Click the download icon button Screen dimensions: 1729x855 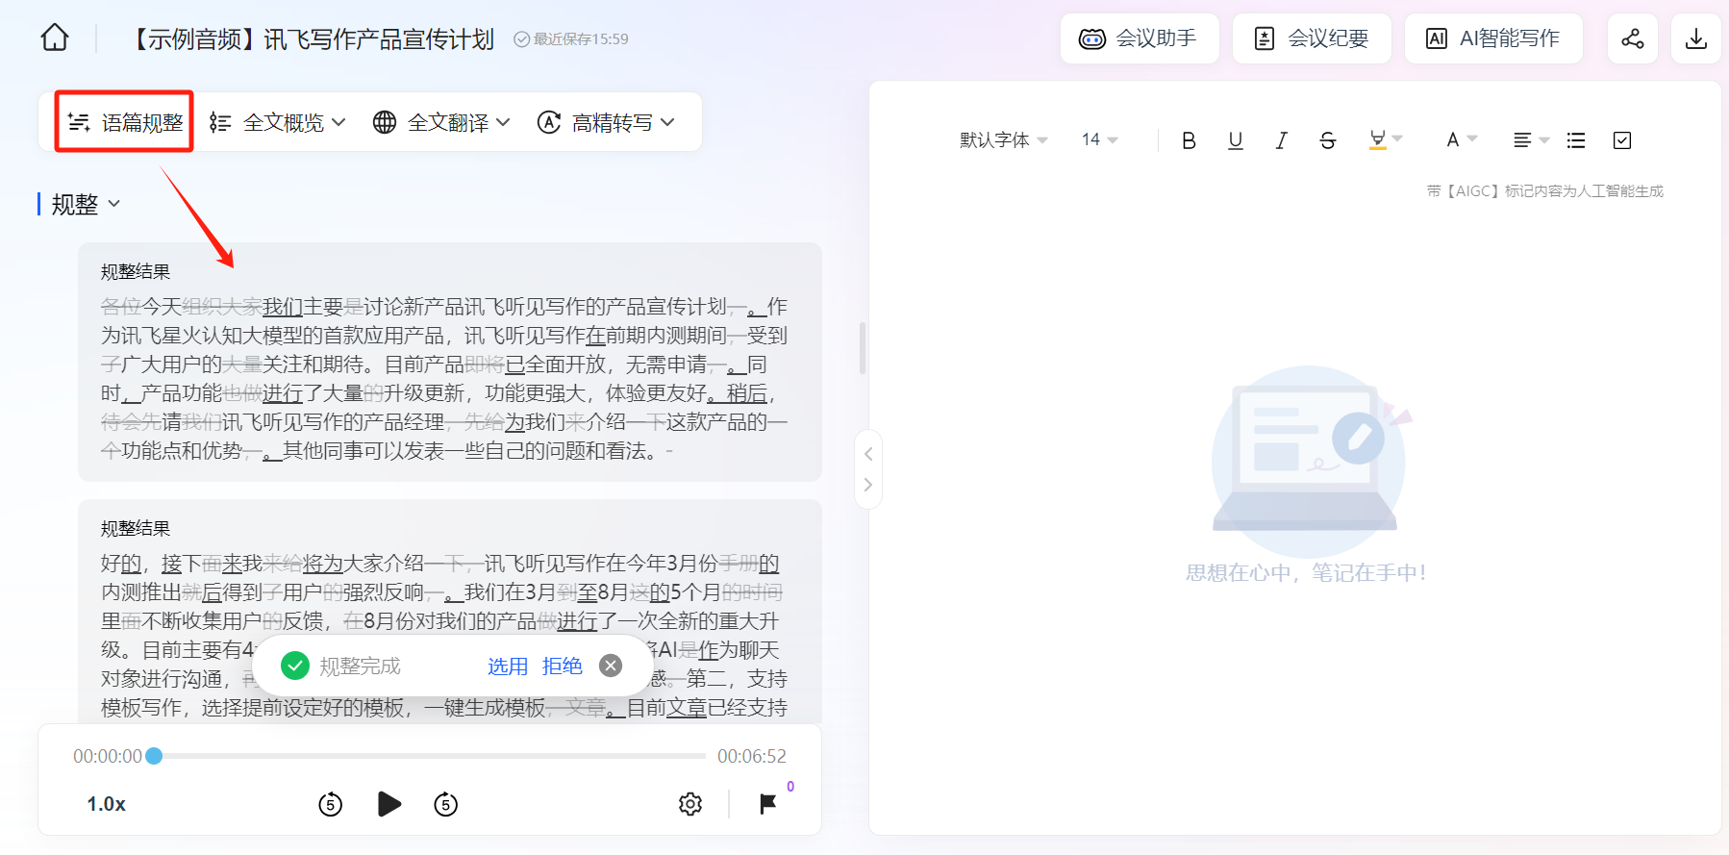[x=1696, y=38]
